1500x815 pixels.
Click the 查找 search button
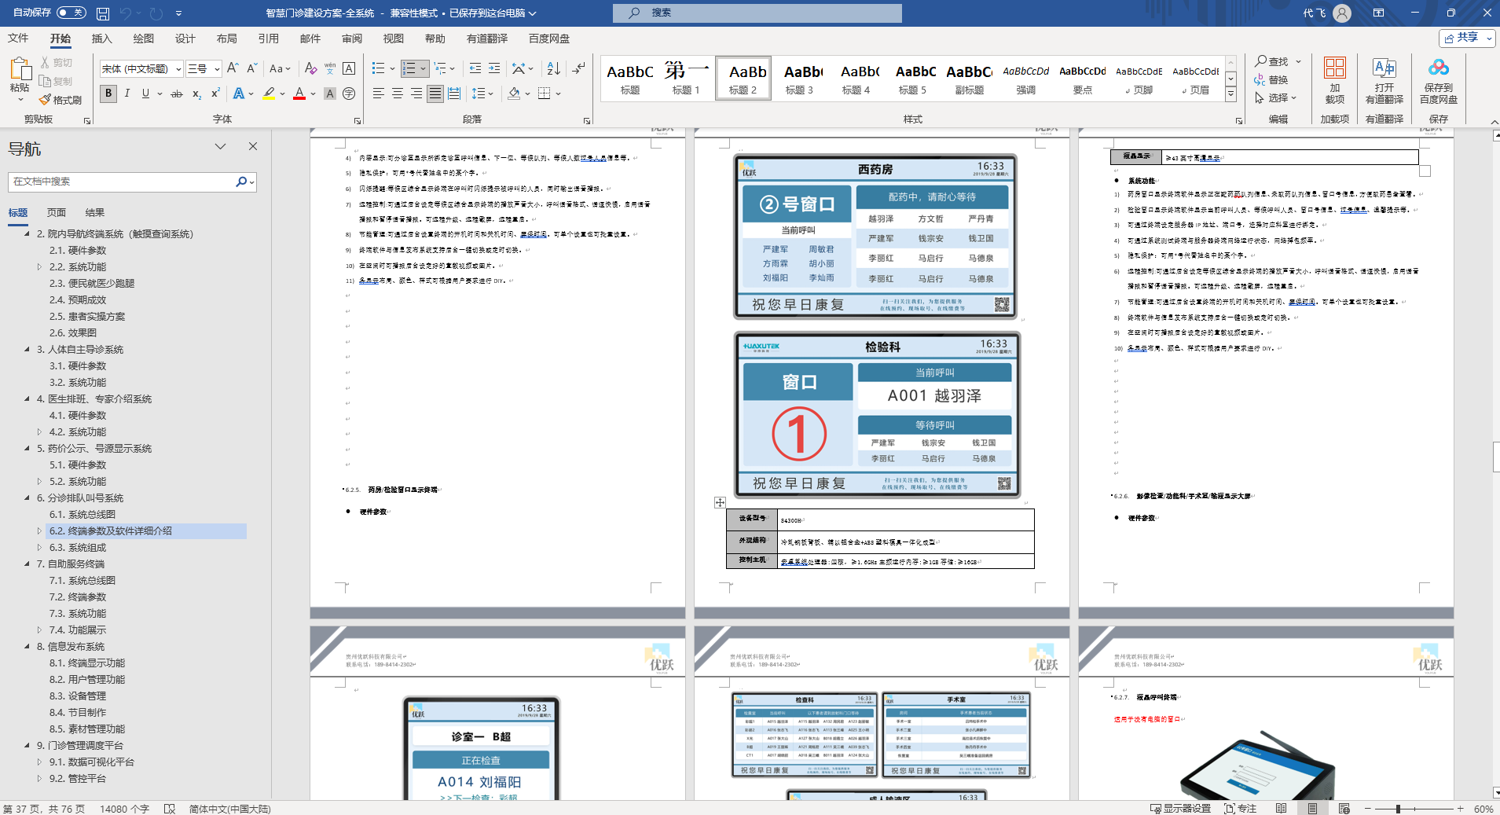click(x=1272, y=61)
